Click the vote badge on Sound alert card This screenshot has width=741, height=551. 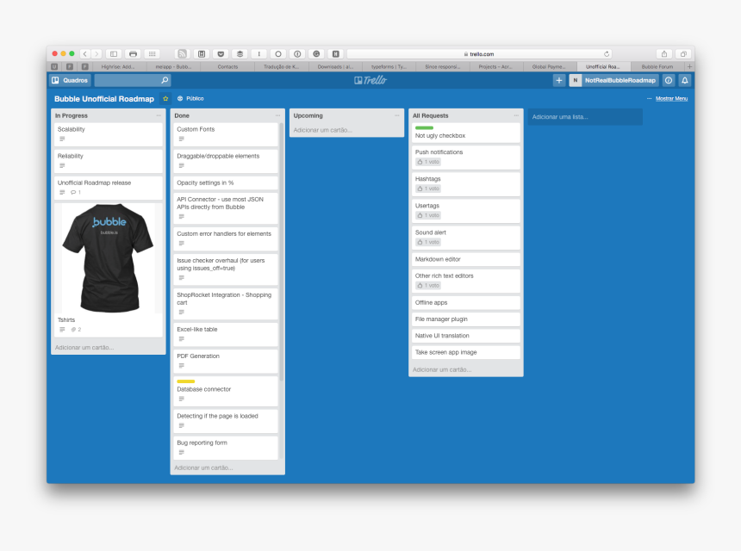tap(428, 242)
